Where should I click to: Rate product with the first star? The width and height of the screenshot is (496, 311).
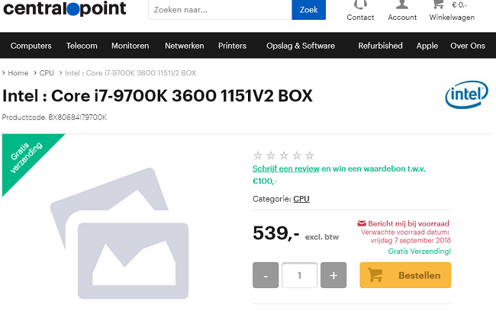(x=258, y=155)
